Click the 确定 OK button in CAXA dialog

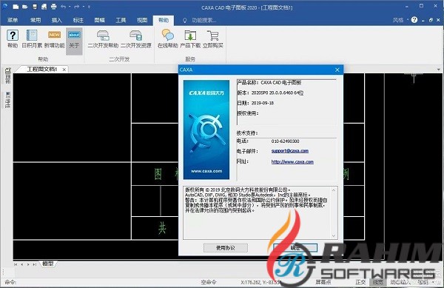[295, 248]
